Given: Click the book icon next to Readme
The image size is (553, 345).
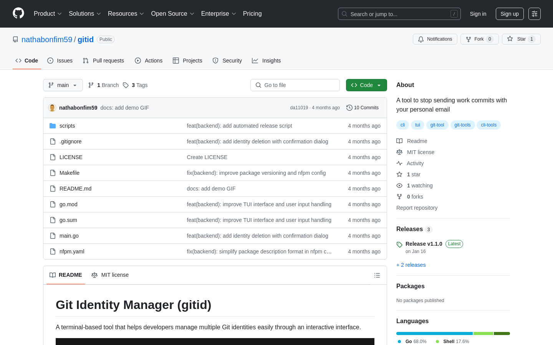Looking at the screenshot, I should 399,141.
